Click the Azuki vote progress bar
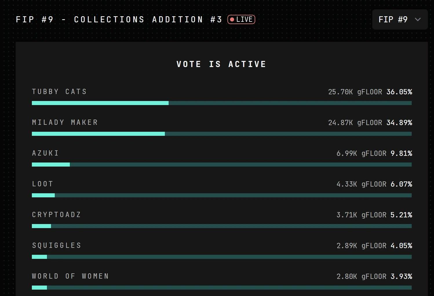Image resolution: width=434 pixels, height=296 pixels. tap(222, 165)
